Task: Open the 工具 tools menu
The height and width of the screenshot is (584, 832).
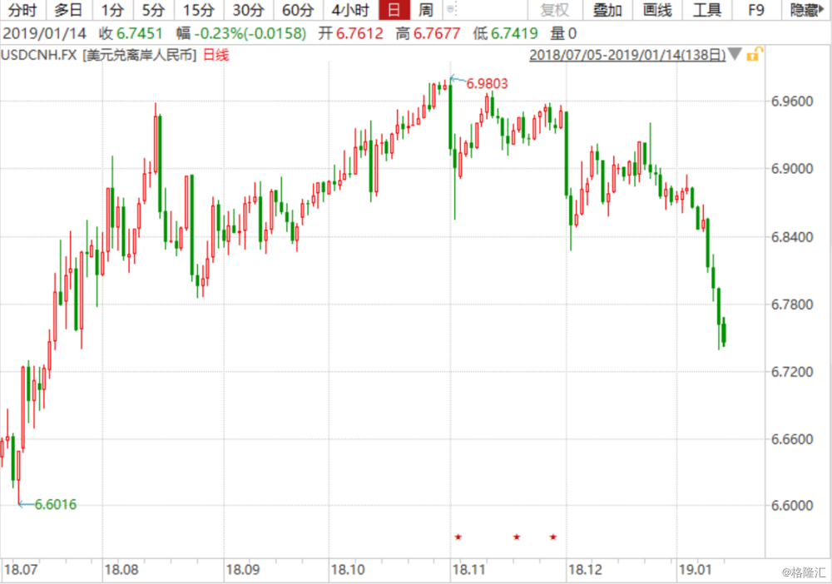Action: pos(707,11)
